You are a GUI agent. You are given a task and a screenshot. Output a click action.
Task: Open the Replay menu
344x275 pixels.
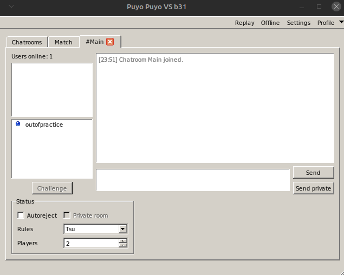tap(245, 23)
